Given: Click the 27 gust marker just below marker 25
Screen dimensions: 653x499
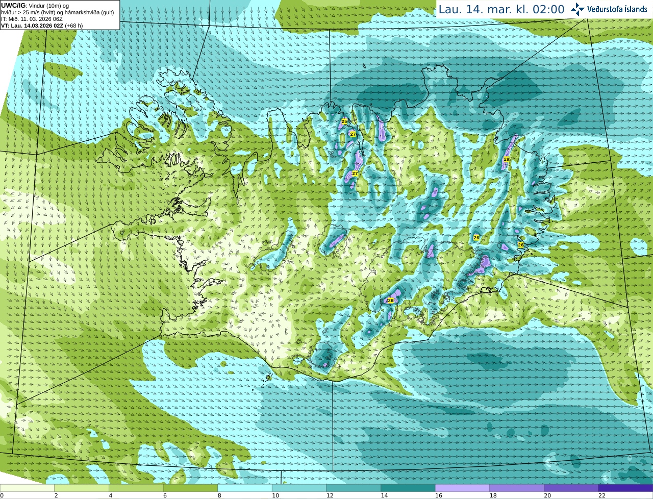Looking at the screenshot, I should pos(353,134).
